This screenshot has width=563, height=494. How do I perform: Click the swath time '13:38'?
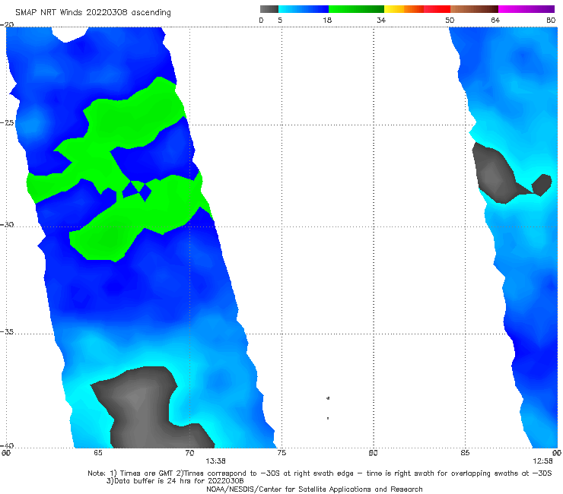pyautogui.click(x=215, y=461)
